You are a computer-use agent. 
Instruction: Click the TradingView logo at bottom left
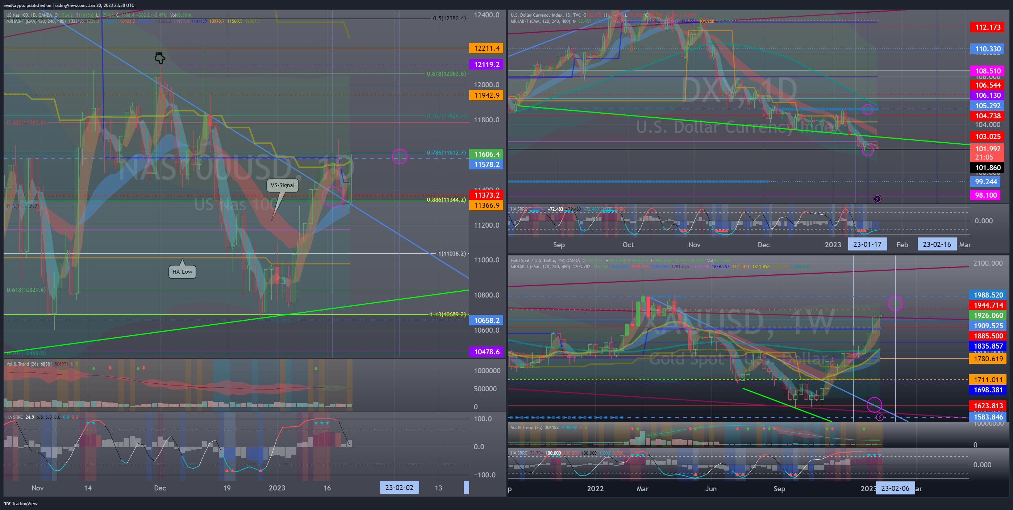point(20,503)
